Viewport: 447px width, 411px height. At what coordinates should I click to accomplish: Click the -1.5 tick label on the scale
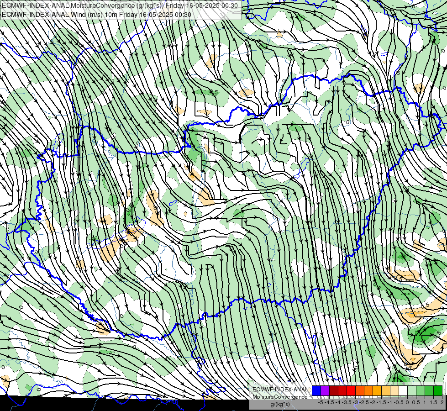point(381,402)
